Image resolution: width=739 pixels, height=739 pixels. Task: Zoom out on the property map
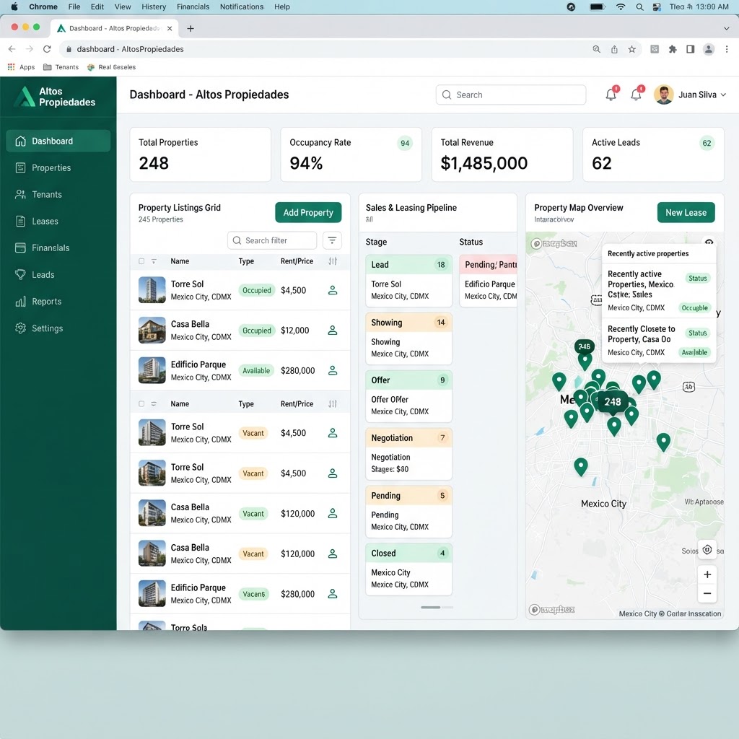coord(707,593)
